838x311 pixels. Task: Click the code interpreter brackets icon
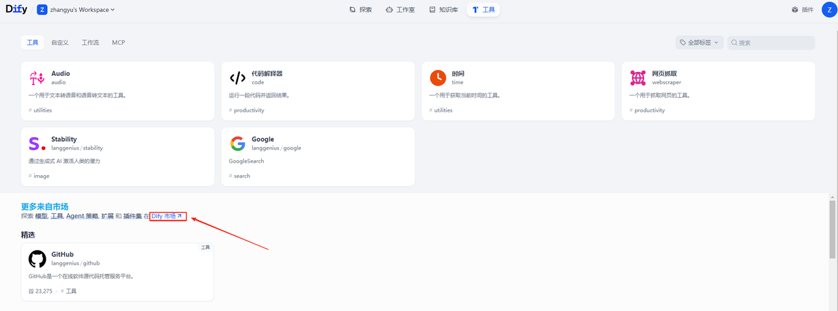click(x=237, y=78)
